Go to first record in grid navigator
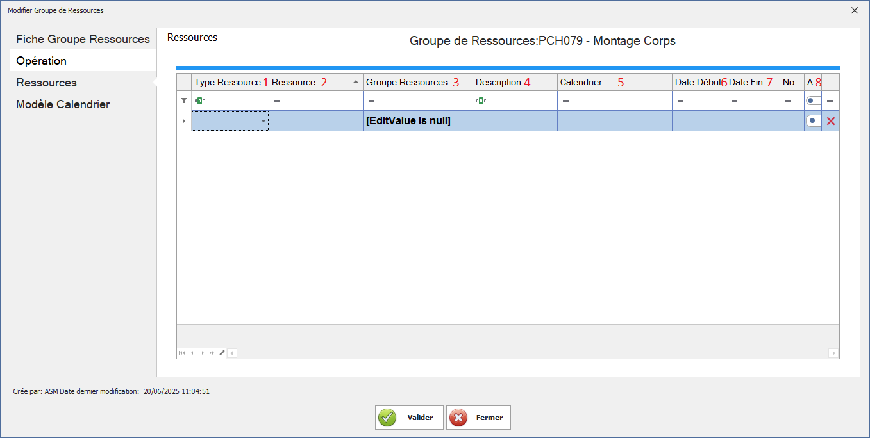The width and height of the screenshot is (870, 438). click(x=182, y=353)
